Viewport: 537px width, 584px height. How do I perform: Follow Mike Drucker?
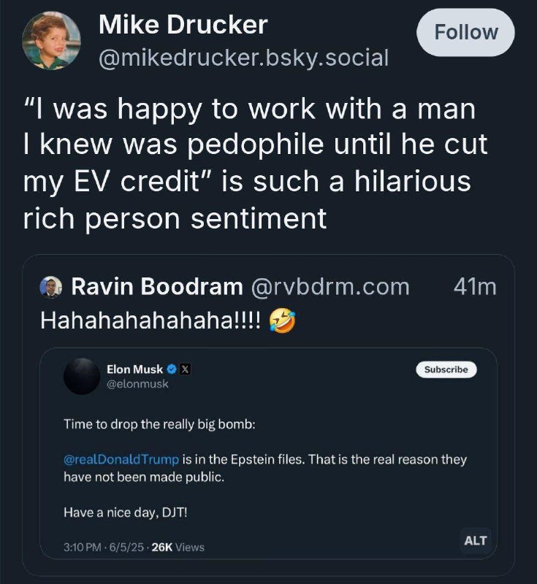coord(465,32)
